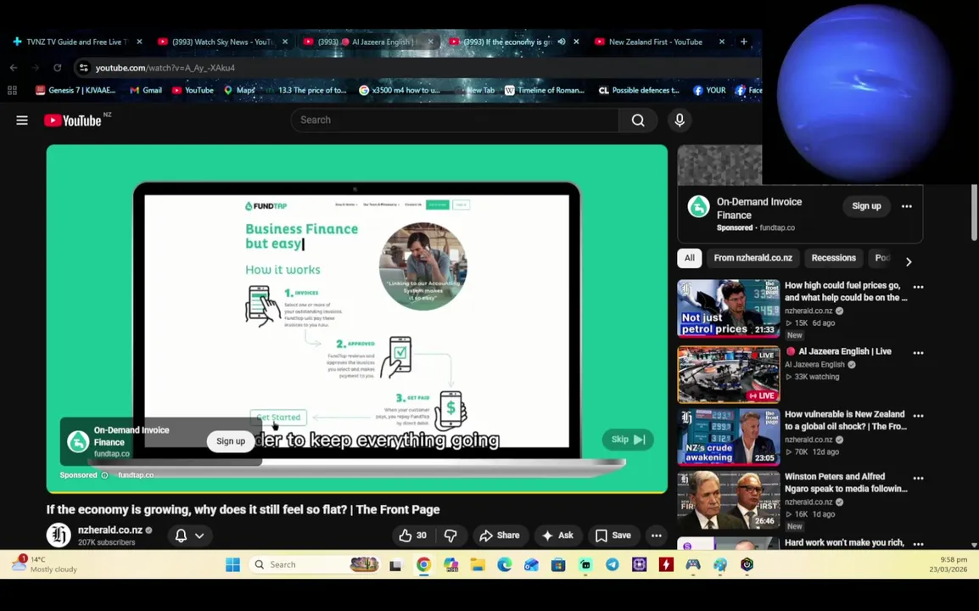
Task: Open the nzherald.co.nz channel name link
Action: click(110, 530)
